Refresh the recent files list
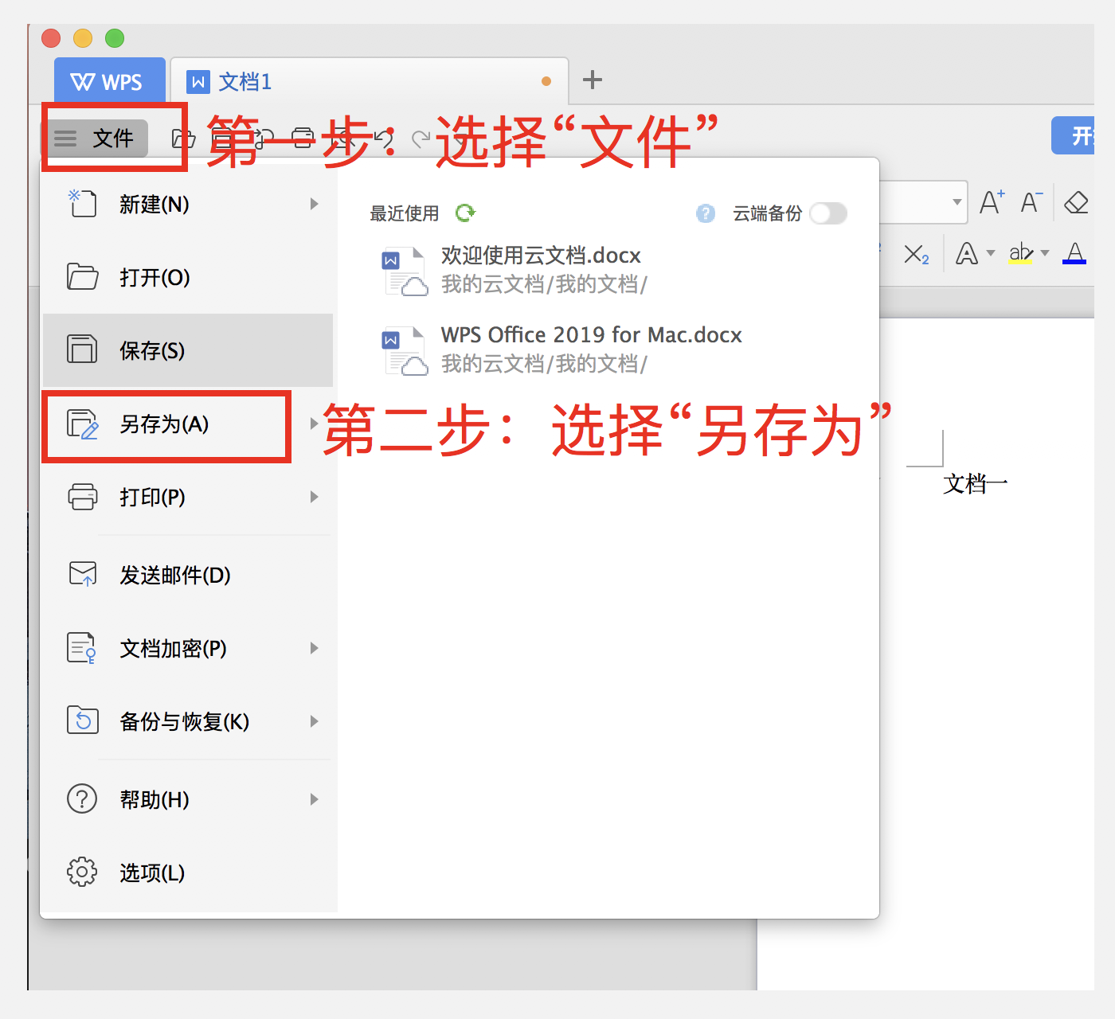The height and width of the screenshot is (1019, 1115). click(465, 213)
